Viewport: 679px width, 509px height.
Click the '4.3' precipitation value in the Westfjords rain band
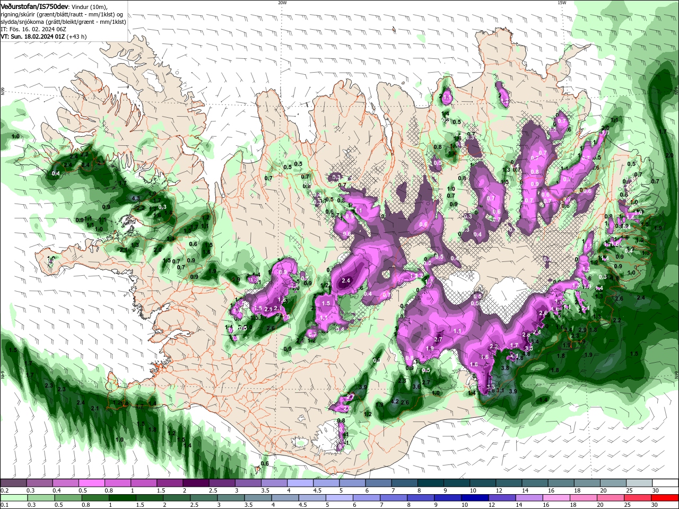pyautogui.click(x=135, y=198)
